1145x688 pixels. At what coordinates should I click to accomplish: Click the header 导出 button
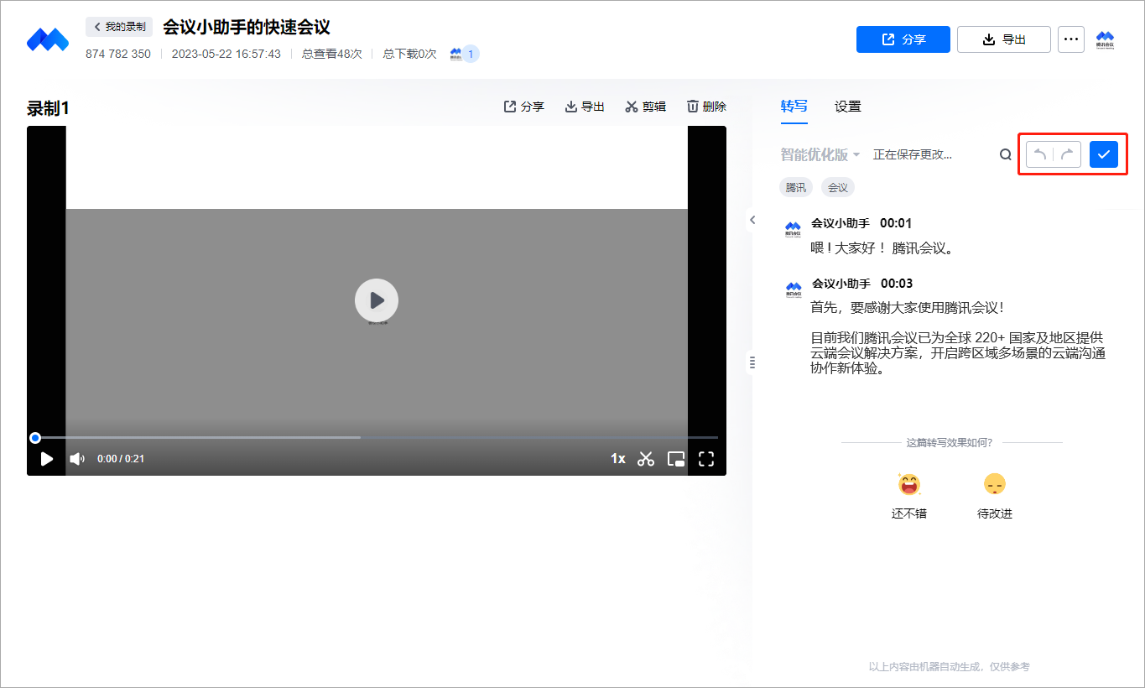(x=1004, y=39)
